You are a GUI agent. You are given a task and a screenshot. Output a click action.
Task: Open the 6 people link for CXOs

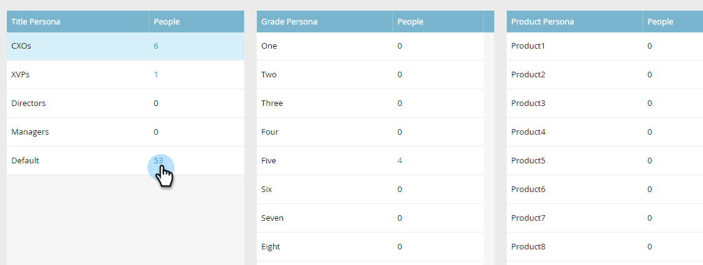[156, 46]
